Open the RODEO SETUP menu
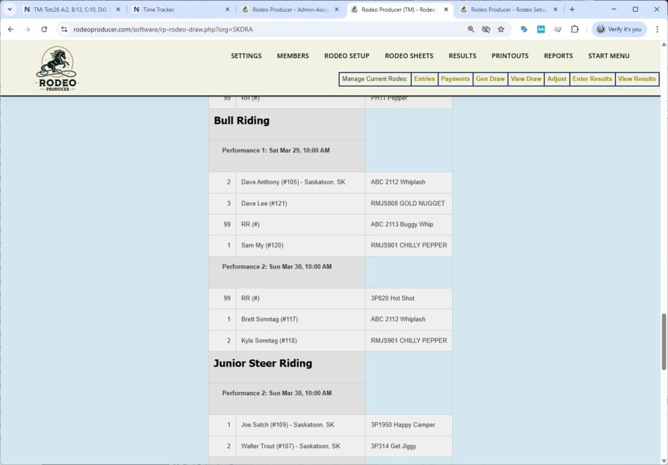Viewport: 668px width, 465px height. coord(346,56)
